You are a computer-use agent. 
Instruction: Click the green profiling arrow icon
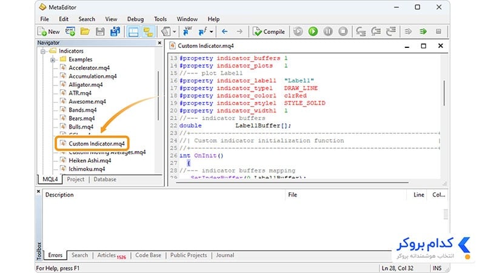423,32
